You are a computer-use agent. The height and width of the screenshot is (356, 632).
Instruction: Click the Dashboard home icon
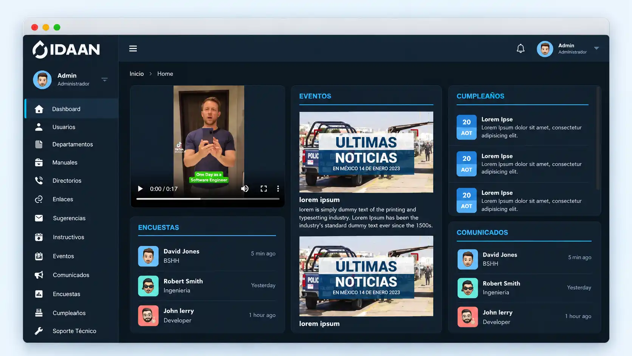[39, 109]
